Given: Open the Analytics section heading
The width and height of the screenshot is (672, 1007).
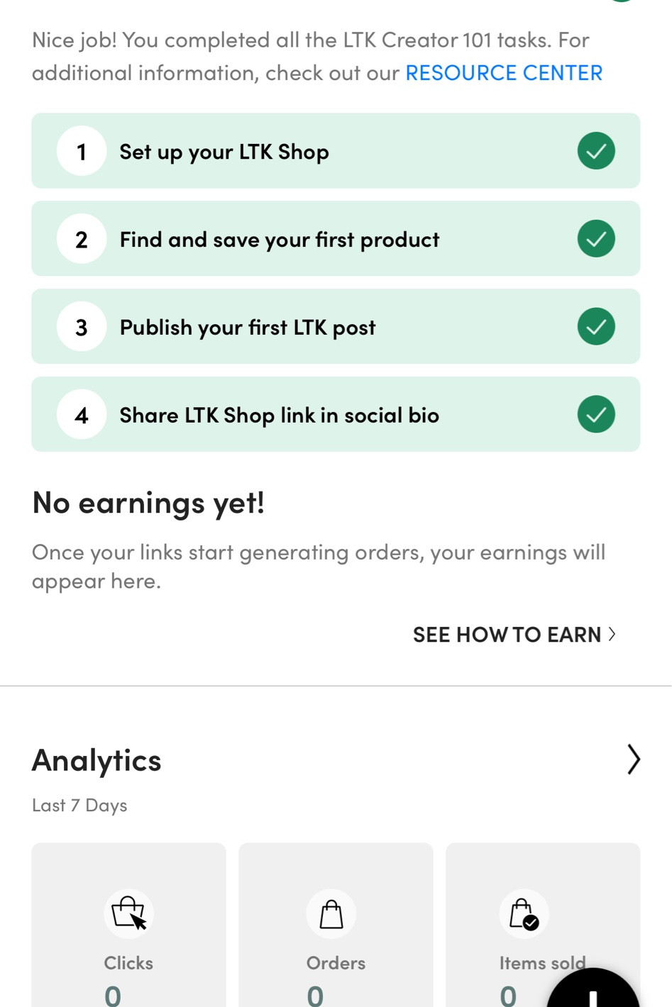Looking at the screenshot, I should pos(97,760).
